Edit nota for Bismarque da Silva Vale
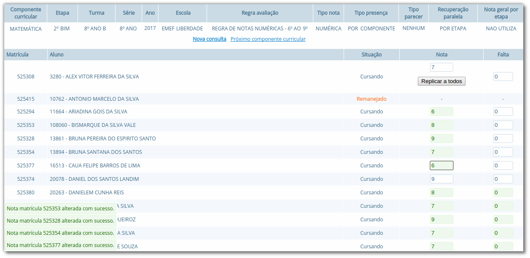Image resolution: width=530 pixels, height=258 pixels. click(x=441, y=125)
